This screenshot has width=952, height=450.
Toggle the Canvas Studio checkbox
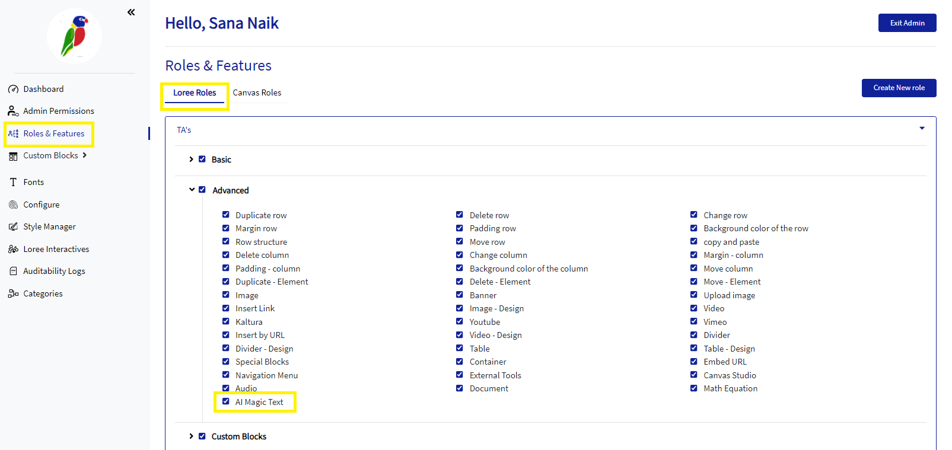point(694,375)
